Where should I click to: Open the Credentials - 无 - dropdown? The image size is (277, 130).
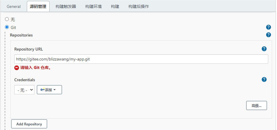point(24,90)
